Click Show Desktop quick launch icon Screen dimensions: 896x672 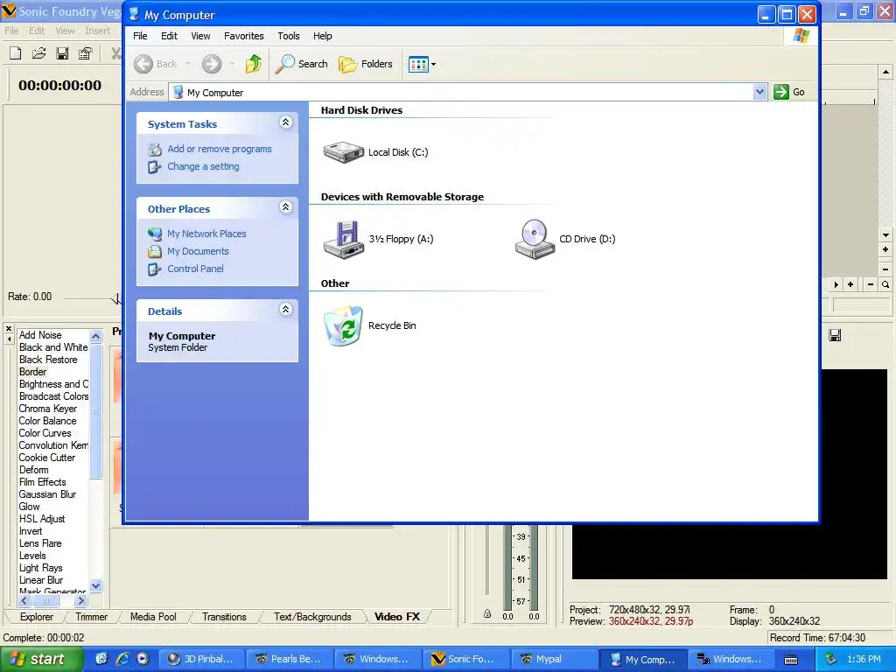[x=101, y=659]
